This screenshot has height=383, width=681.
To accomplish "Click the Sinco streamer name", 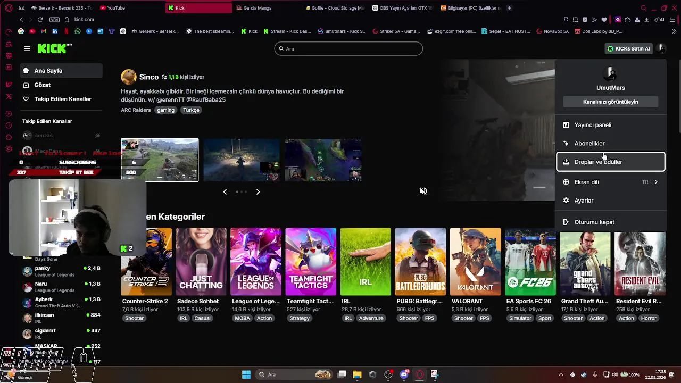I will click(x=149, y=77).
